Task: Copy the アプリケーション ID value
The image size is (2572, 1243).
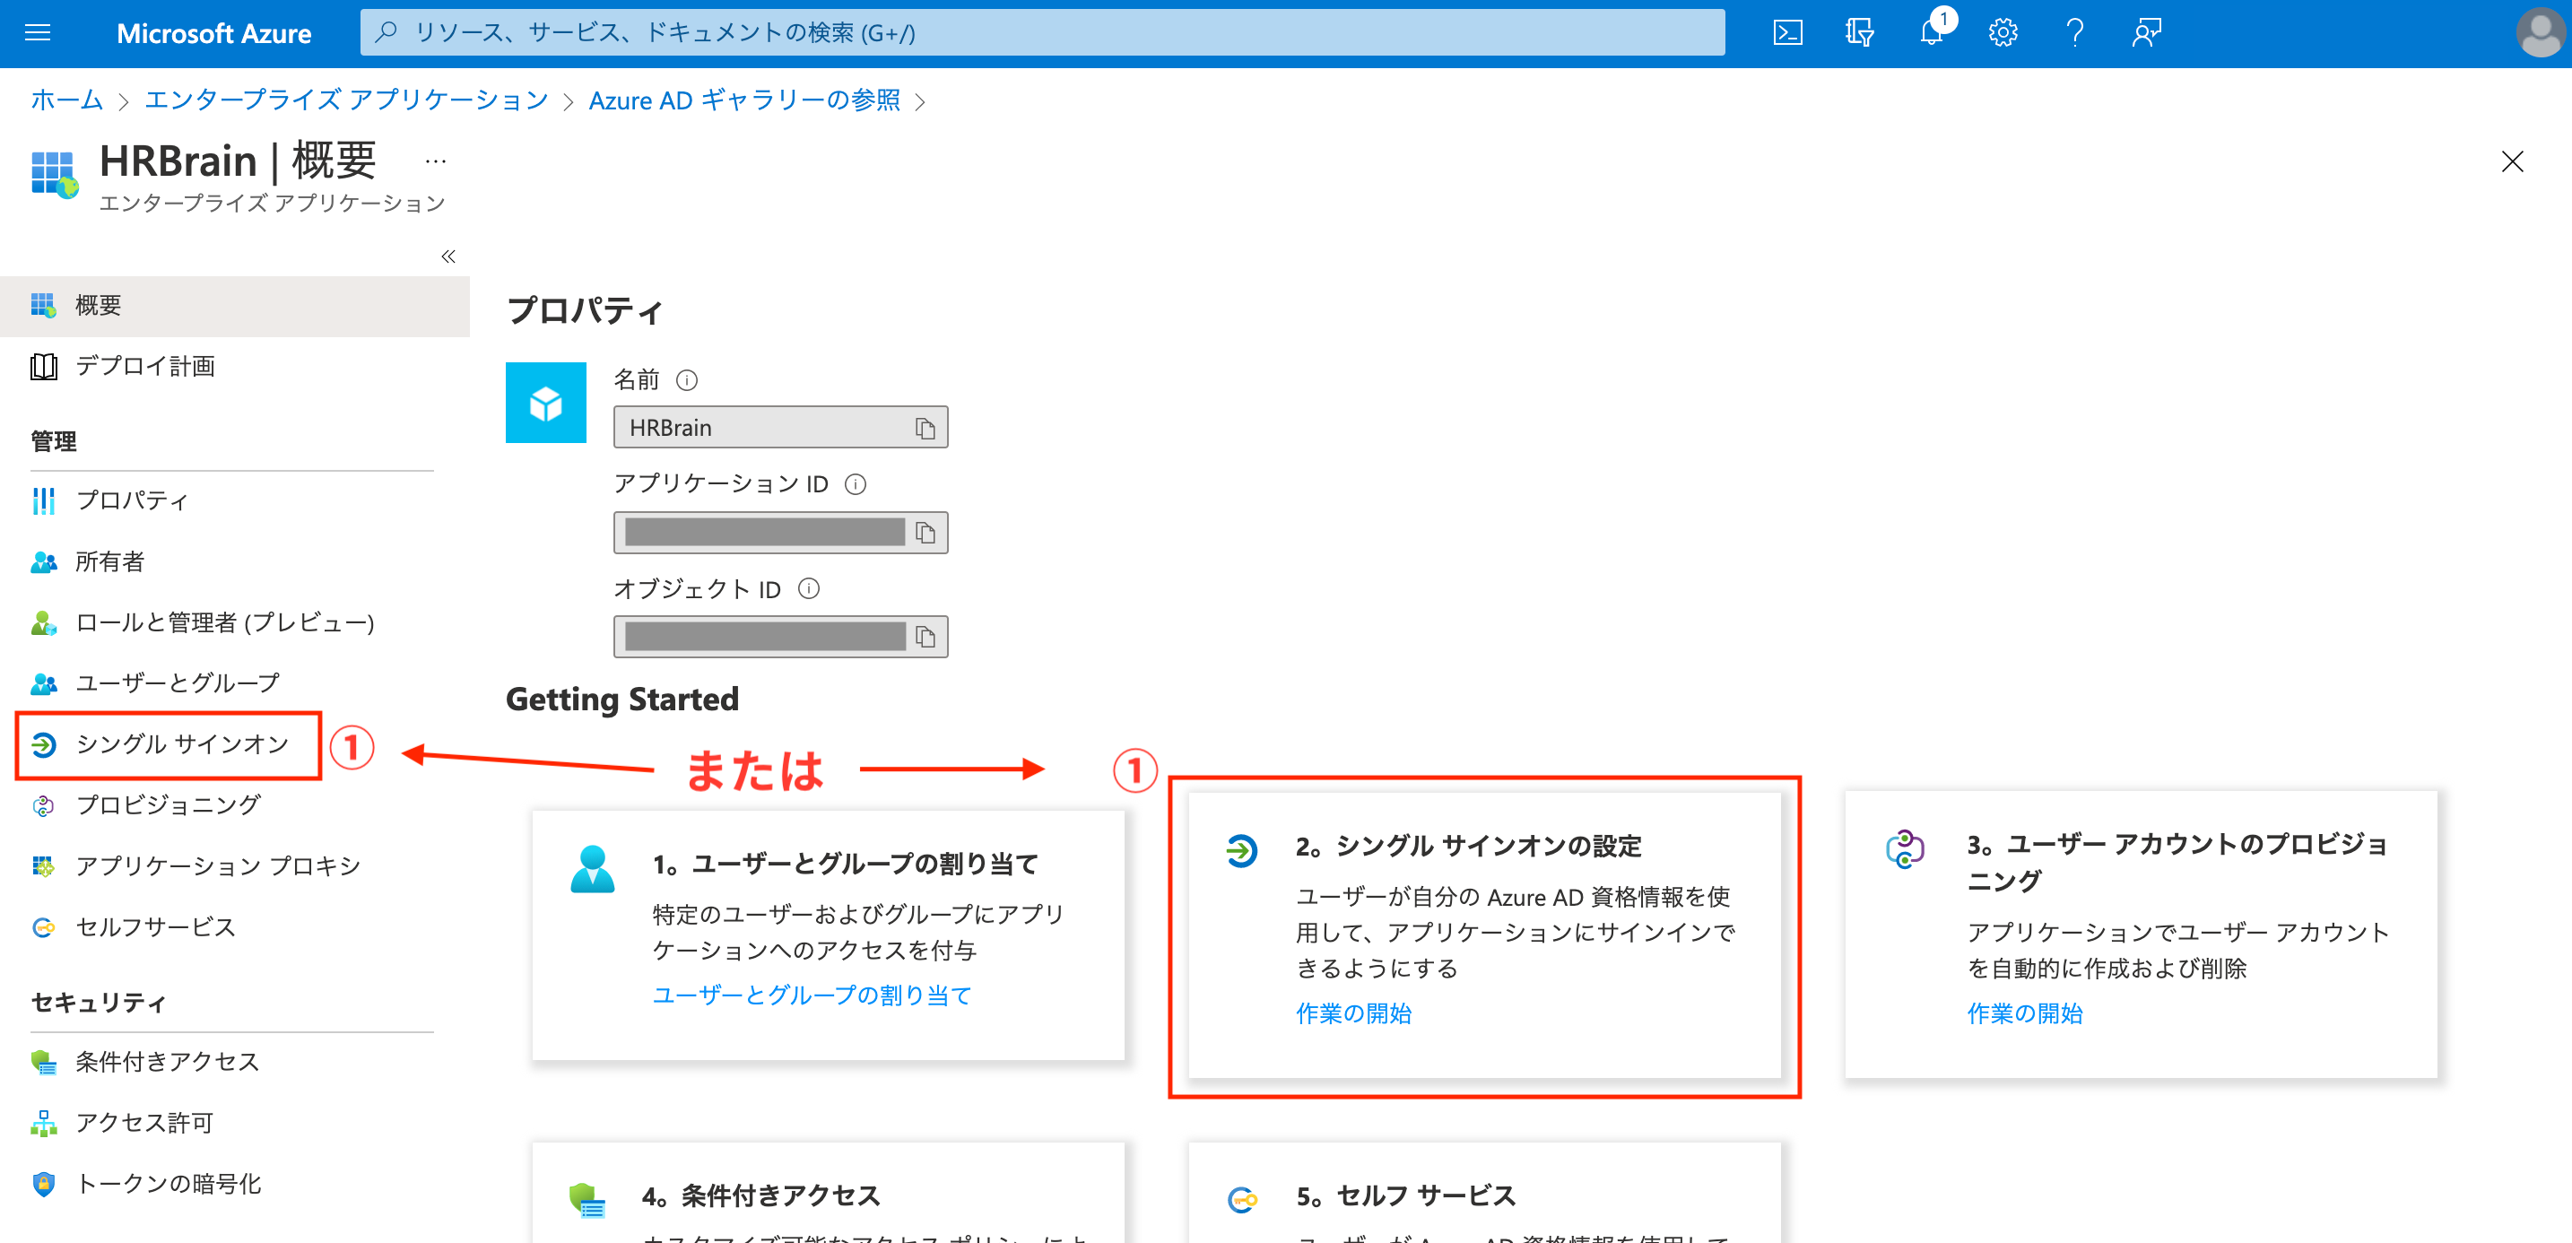Action: [x=925, y=533]
